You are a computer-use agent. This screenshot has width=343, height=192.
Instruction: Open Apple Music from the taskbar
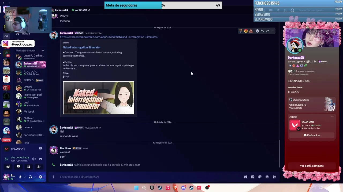pyautogui.click(x=168, y=188)
